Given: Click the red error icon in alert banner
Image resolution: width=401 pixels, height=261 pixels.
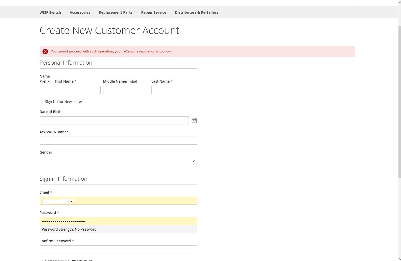Looking at the screenshot, I should (45, 51).
